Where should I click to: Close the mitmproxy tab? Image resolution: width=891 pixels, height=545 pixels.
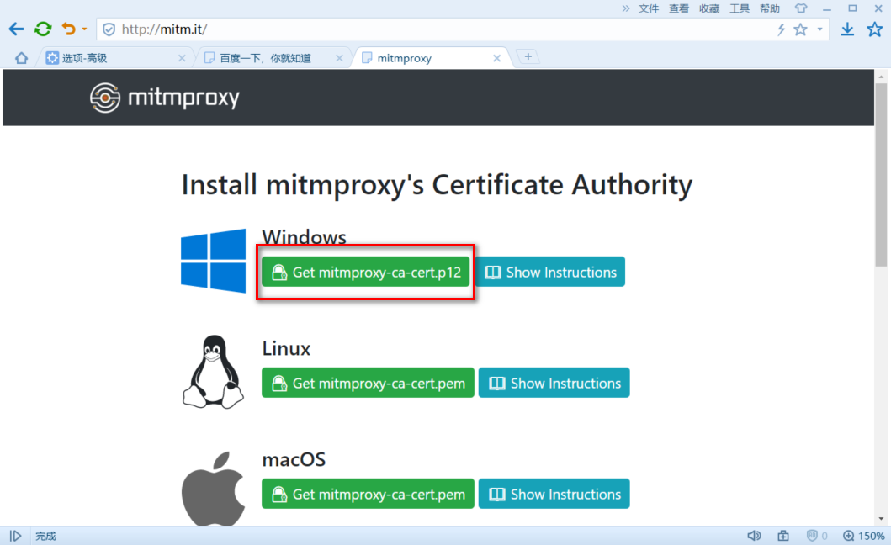pyautogui.click(x=496, y=58)
